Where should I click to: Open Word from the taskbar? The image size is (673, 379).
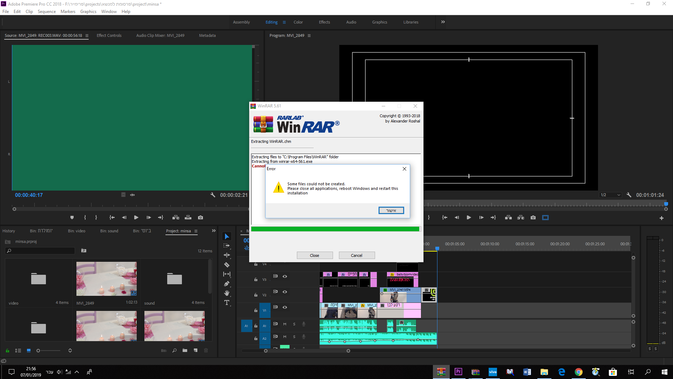point(527,372)
